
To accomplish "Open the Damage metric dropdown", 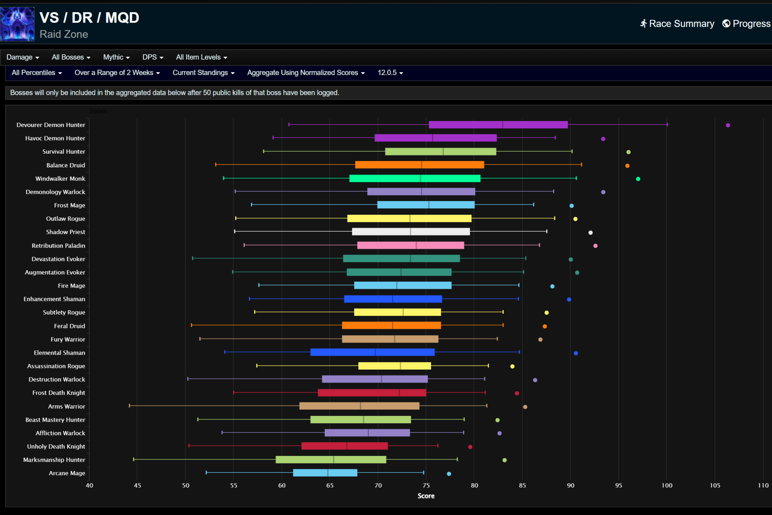I will (22, 57).
